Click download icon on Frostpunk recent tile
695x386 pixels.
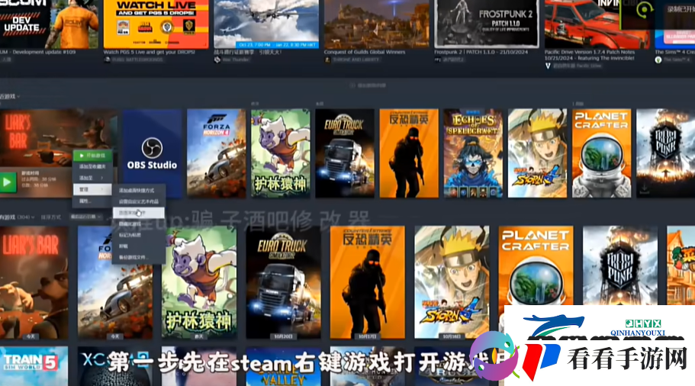click(645, 189)
